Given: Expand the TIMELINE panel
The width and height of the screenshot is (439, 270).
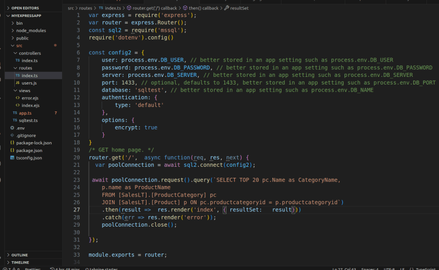Looking at the screenshot, I should point(20,262).
